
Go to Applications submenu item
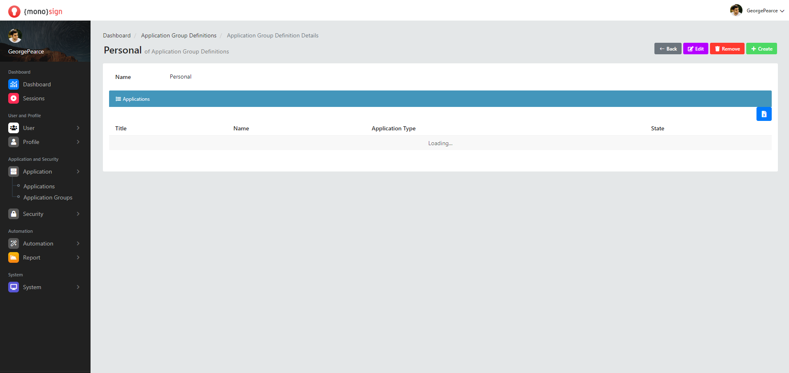(x=39, y=186)
